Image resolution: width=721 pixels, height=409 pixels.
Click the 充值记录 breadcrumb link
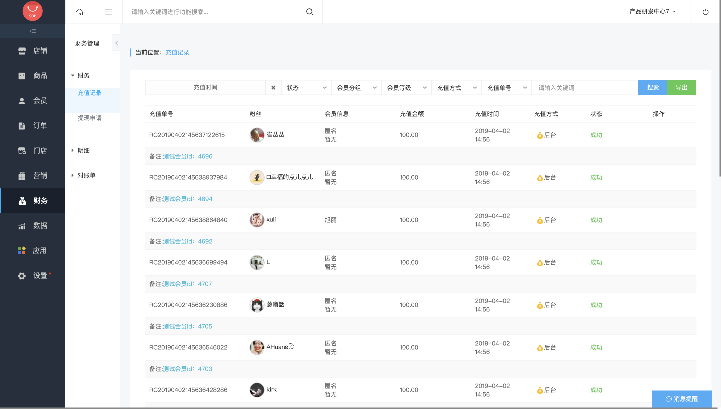177,52
